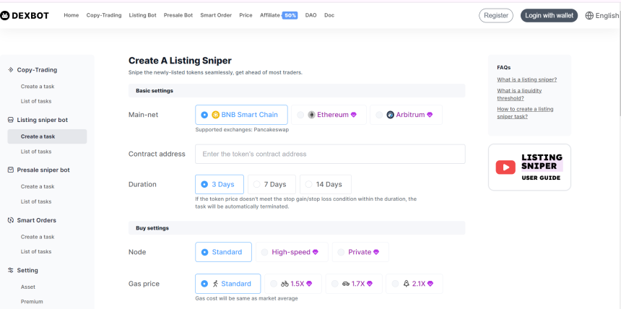621x309 pixels.
Task: Click the diamond icon beside 1.5X
Action: click(x=309, y=284)
